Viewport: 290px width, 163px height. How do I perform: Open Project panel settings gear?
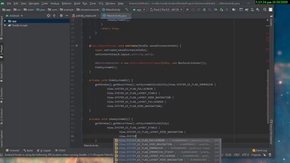point(61,16)
